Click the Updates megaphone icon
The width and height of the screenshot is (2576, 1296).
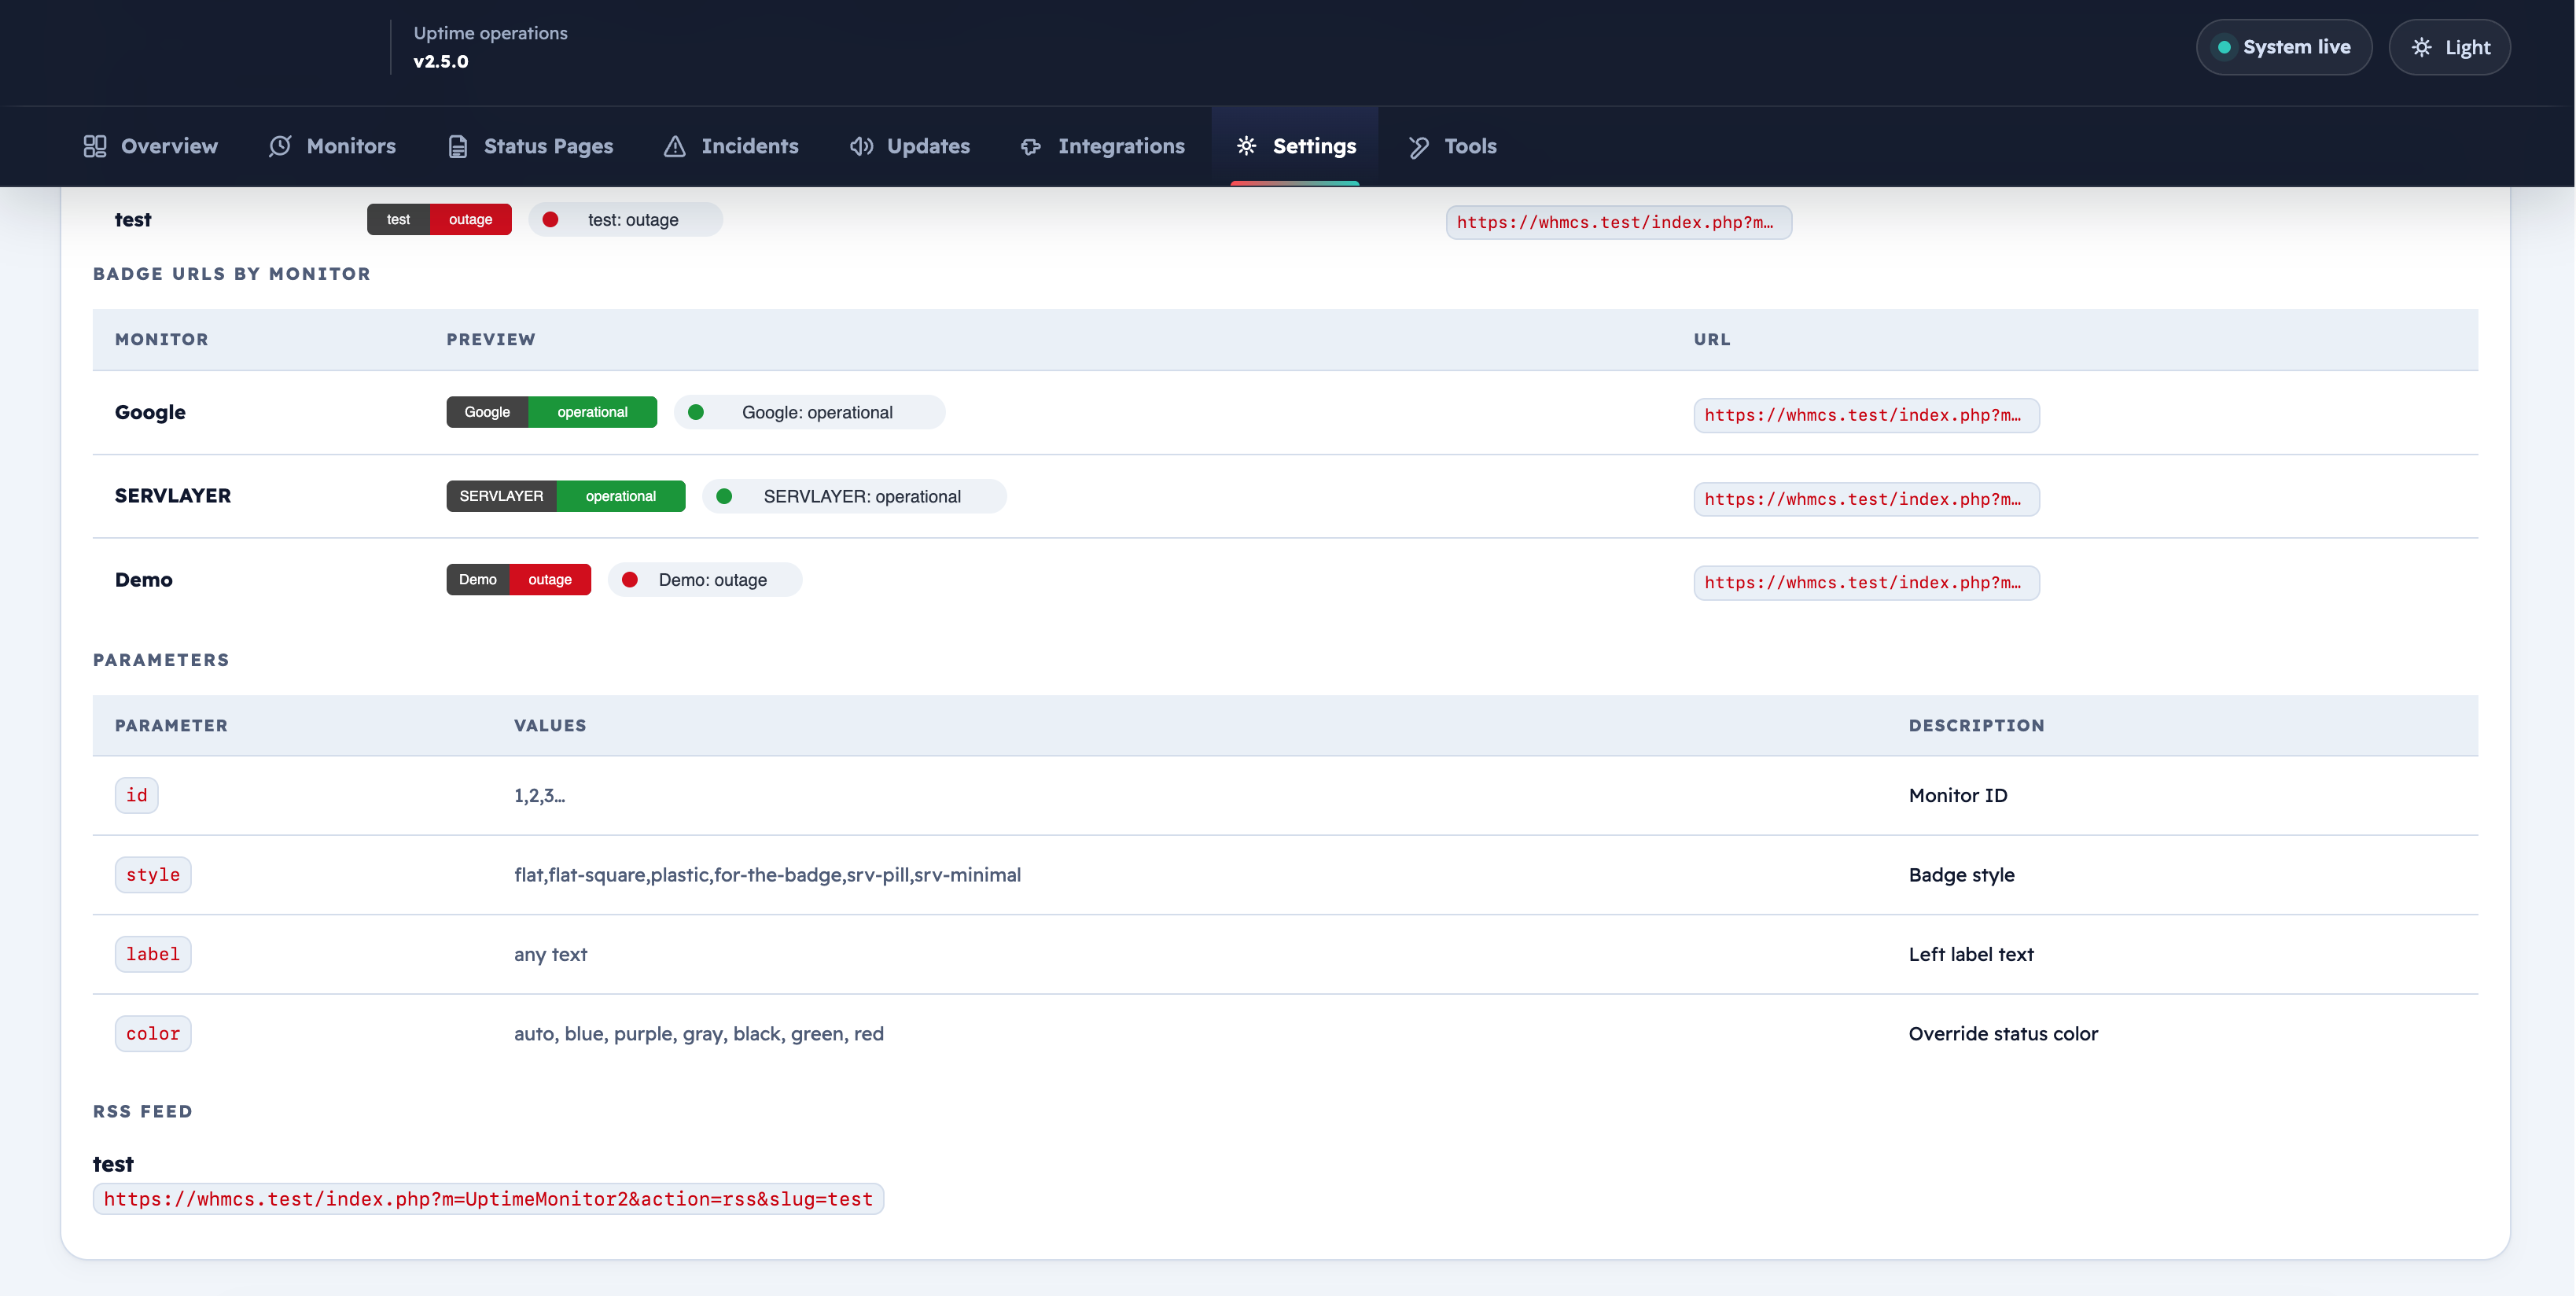[x=861, y=146]
